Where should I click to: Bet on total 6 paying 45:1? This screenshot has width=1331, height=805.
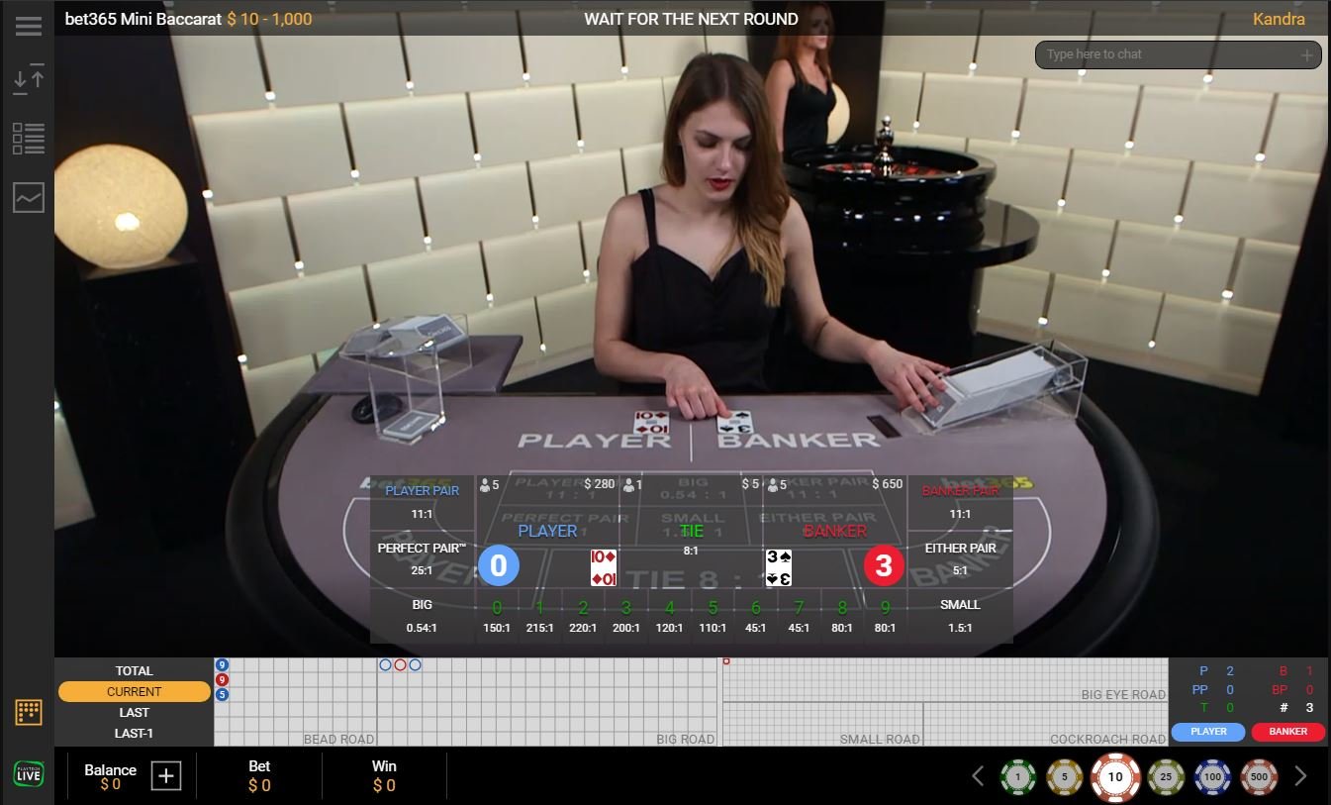[756, 616]
